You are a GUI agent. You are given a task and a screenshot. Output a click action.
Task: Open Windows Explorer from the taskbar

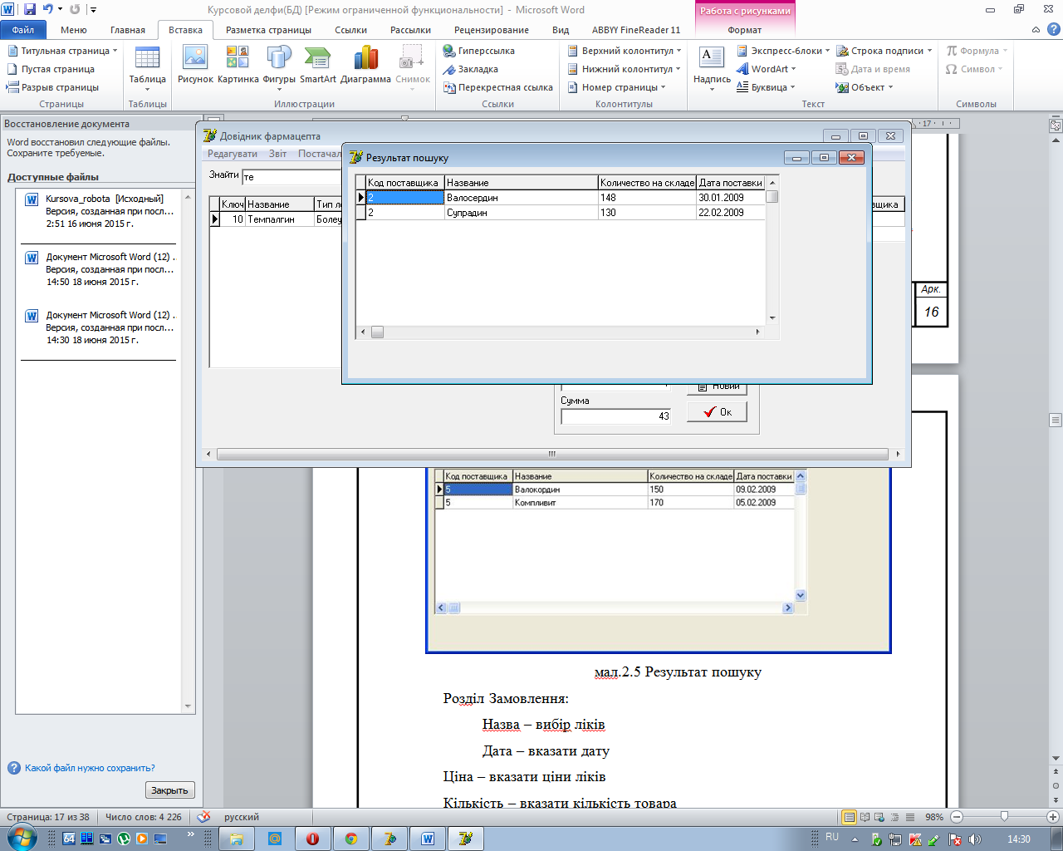[x=237, y=839]
